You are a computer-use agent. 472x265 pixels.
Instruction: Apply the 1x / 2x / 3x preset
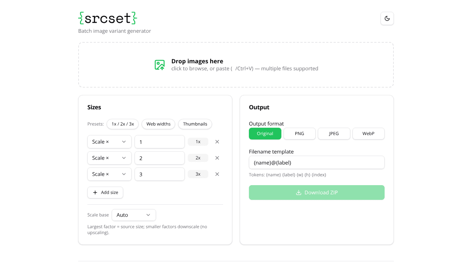pyautogui.click(x=123, y=124)
